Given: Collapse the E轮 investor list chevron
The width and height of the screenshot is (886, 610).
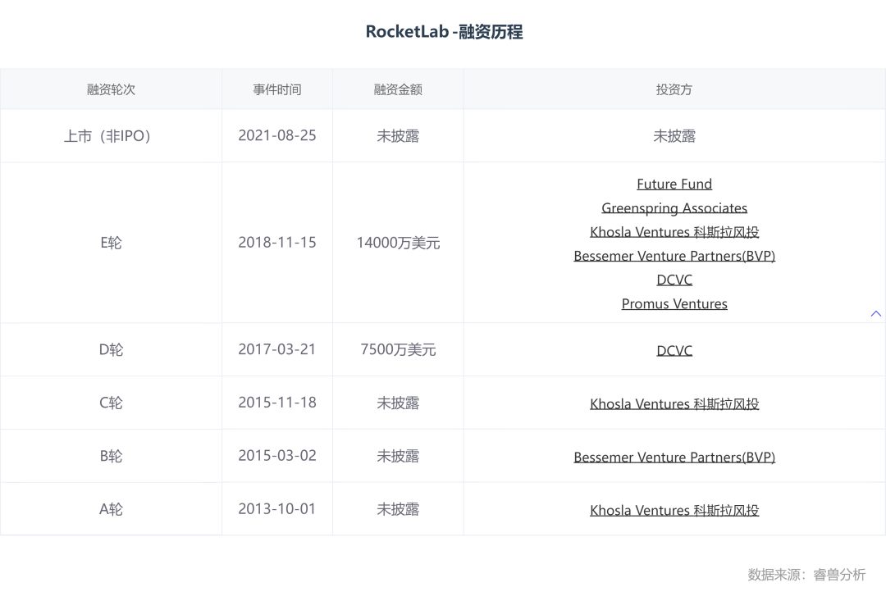Looking at the screenshot, I should (875, 313).
